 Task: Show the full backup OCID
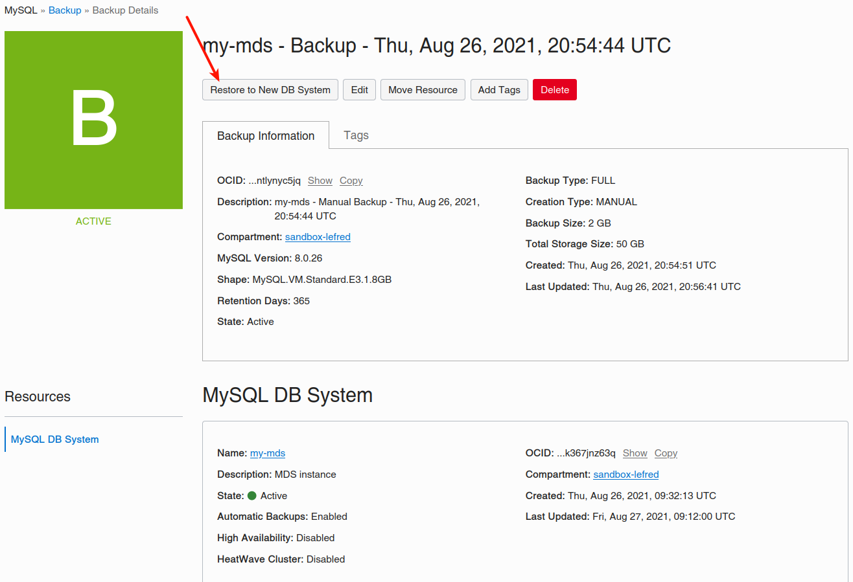[320, 181]
